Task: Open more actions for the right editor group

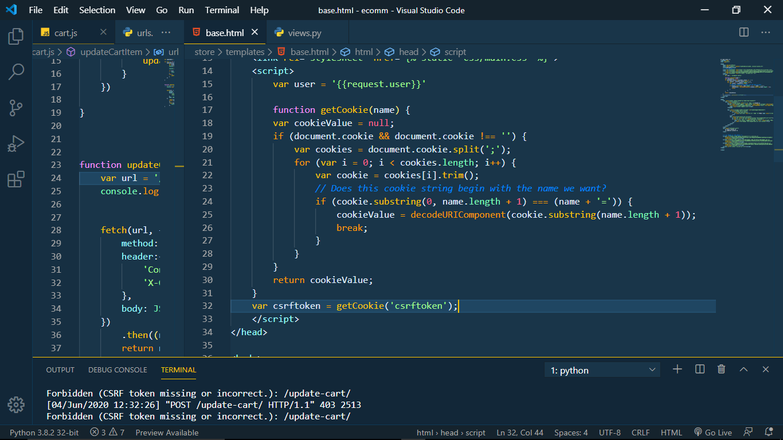Action: pos(766,33)
